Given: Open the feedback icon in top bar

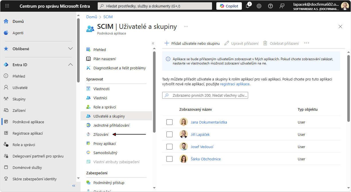Looking at the screenshot, I should pyautogui.click(x=282, y=6).
